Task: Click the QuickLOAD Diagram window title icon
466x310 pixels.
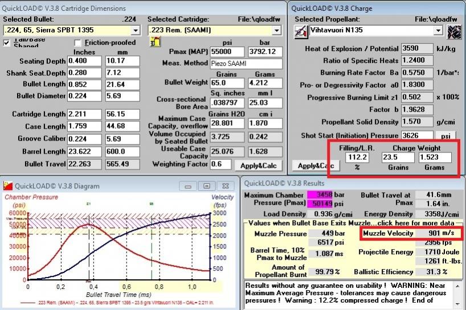Action: click(x=7, y=185)
